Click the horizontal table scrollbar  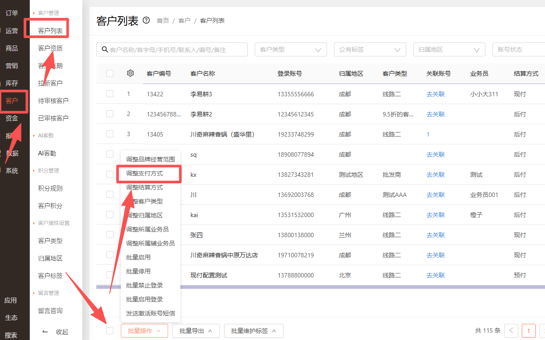[x=320, y=287]
